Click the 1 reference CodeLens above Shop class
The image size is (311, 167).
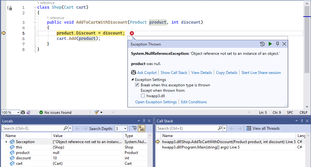click(46, 3)
